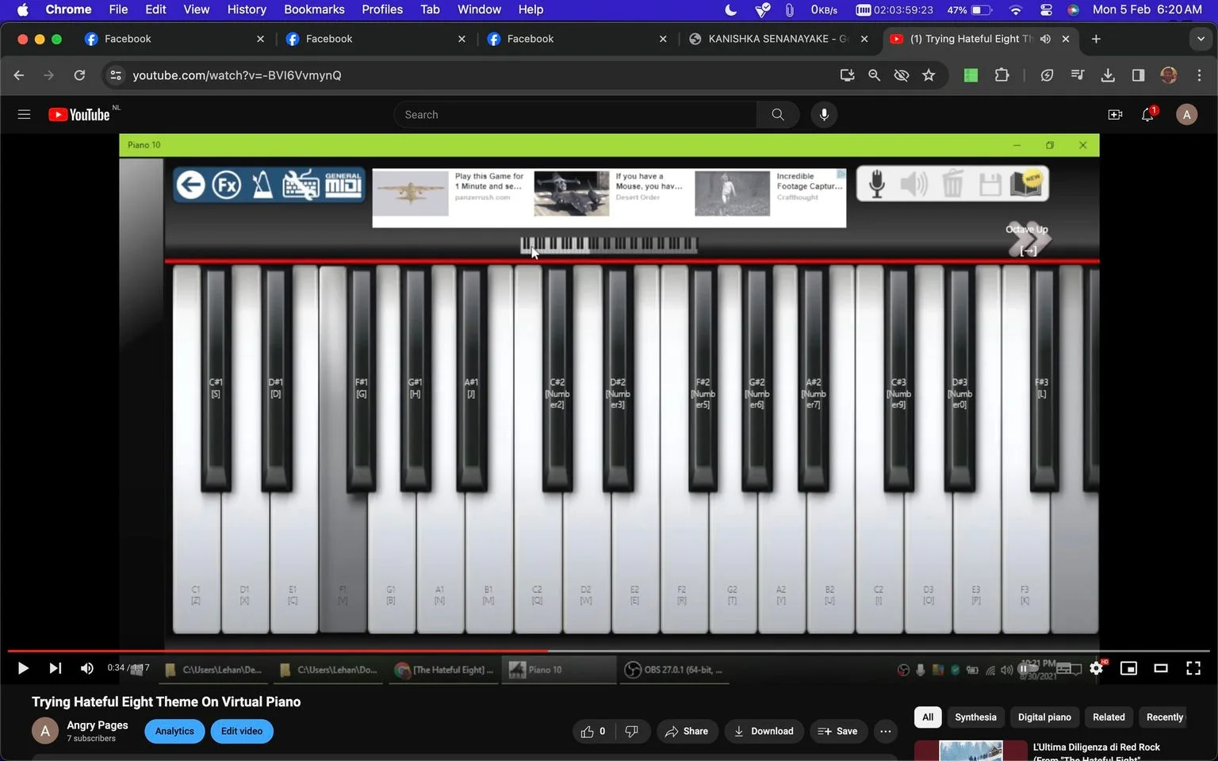Toggle theater mode view
Viewport: 1218px width, 761px height.
coord(1161,668)
